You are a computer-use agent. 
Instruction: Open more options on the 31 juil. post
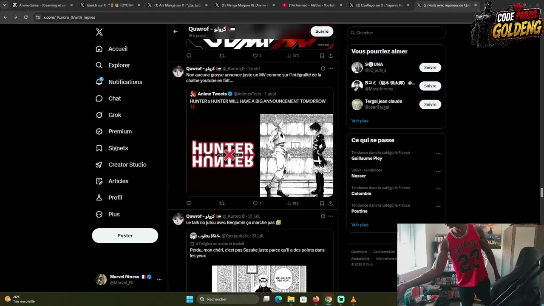click(x=330, y=216)
